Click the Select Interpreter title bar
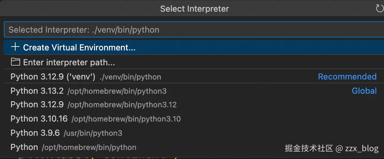 click(x=194, y=9)
